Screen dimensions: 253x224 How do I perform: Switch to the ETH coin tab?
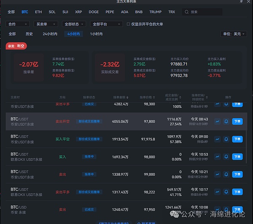[38, 12]
